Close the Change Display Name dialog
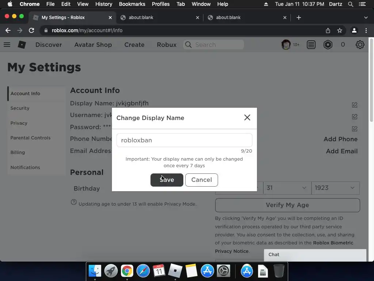Image resolution: width=374 pixels, height=281 pixels. 247,117
